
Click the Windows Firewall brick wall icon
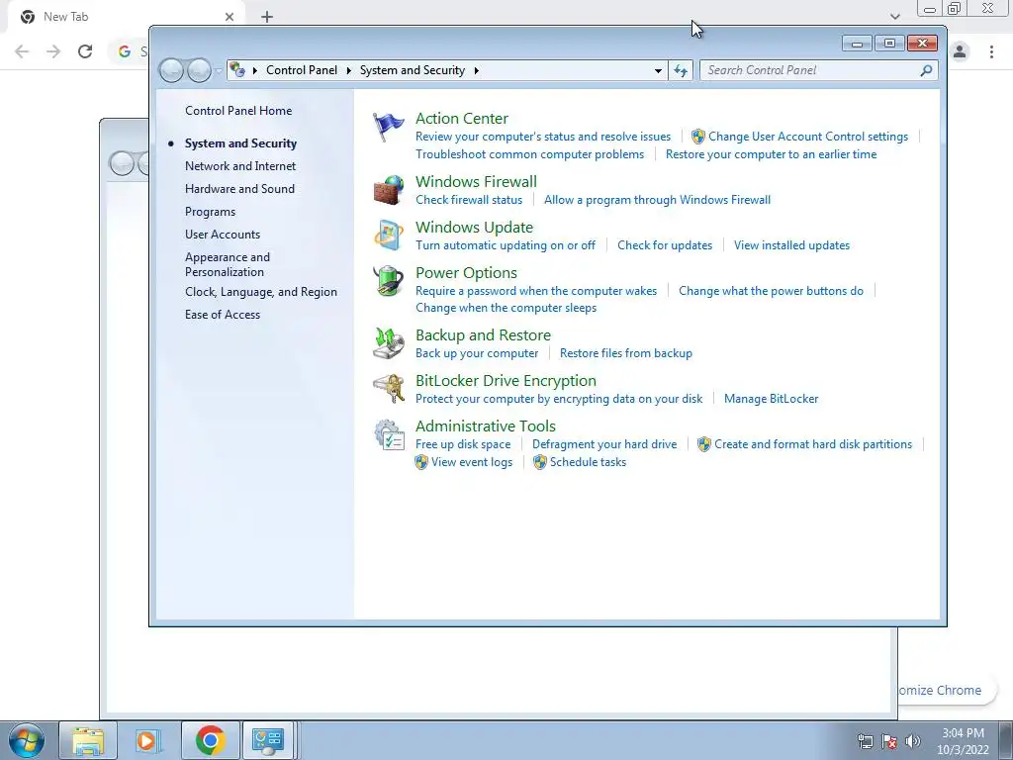pyautogui.click(x=388, y=190)
